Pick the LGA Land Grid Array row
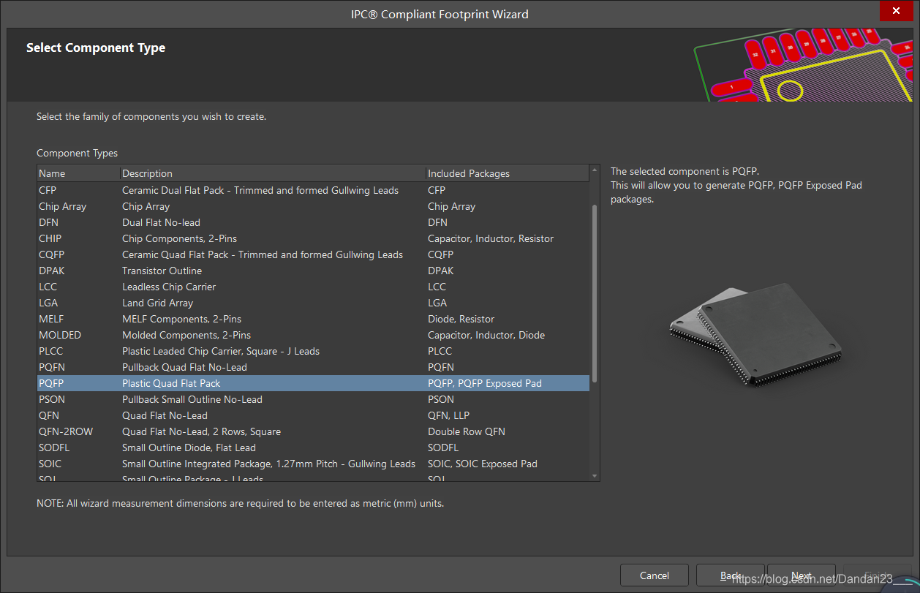This screenshot has height=593, width=920. [313, 303]
